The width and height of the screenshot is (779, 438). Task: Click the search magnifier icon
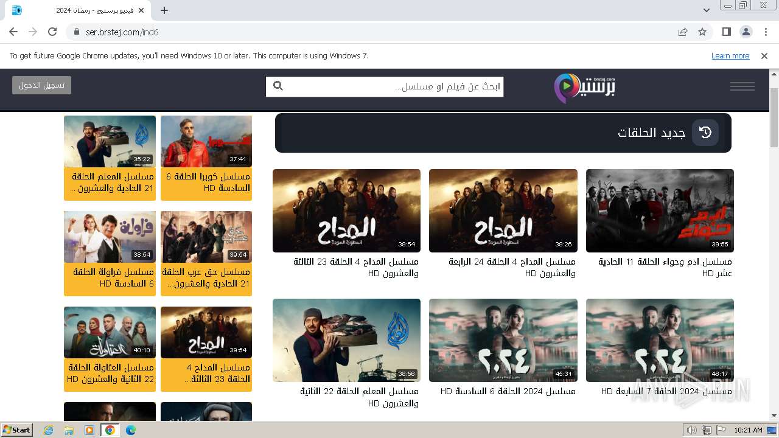tap(278, 86)
